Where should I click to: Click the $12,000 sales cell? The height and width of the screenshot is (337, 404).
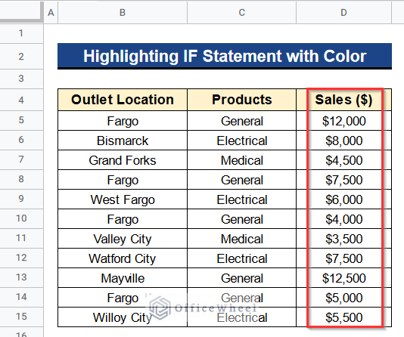[x=343, y=121]
